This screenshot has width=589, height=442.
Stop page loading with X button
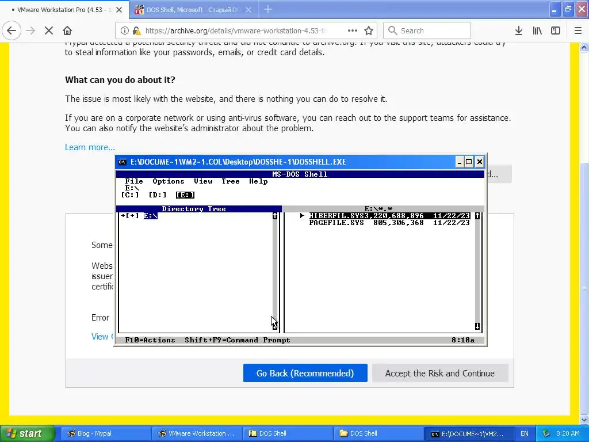(49, 31)
